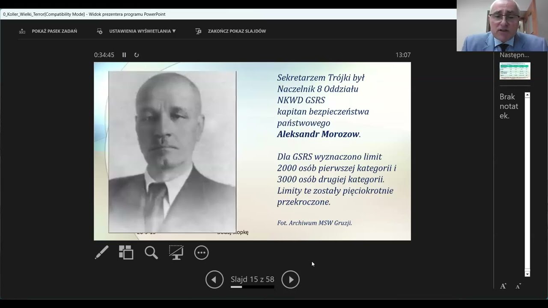This screenshot has width=548, height=308.
Task: Click the current slide with Morozow portrait
Action: pyautogui.click(x=252, y=151)
